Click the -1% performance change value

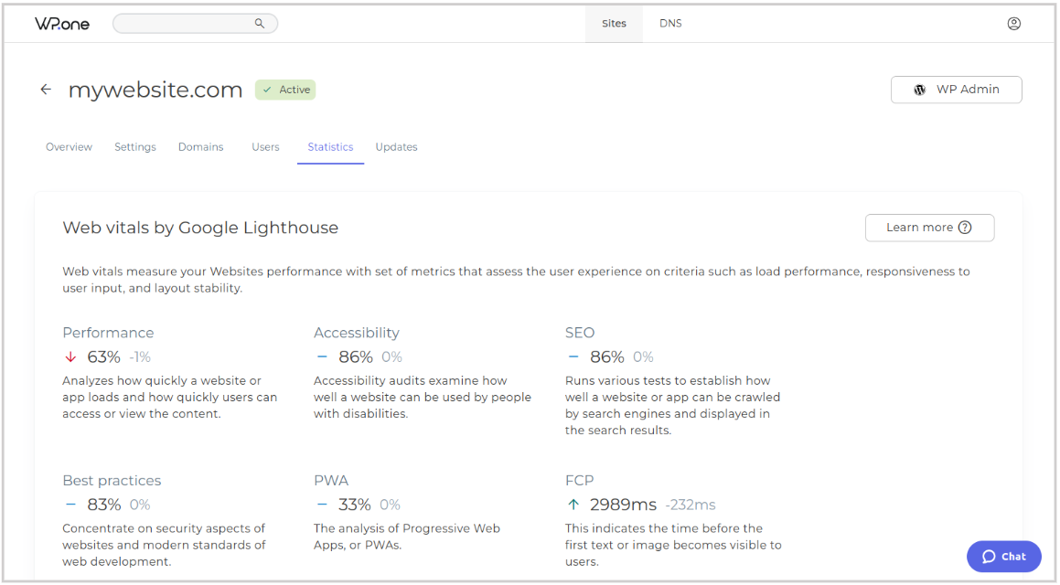140,356
